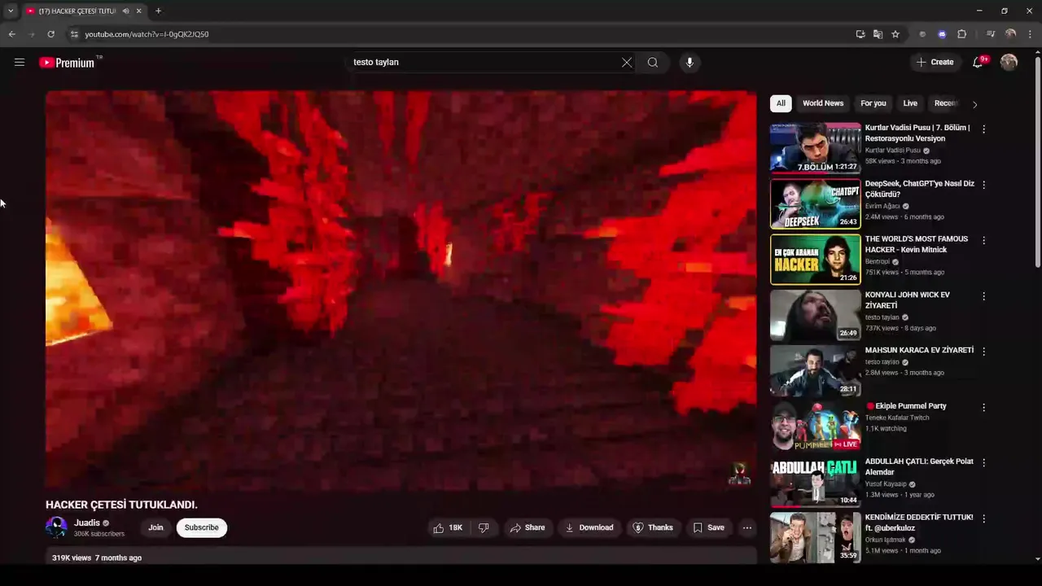This screenshot has width=1042, height=586.
Task: Click the "319K views 7 months ago" text
Action: (97, 558)
